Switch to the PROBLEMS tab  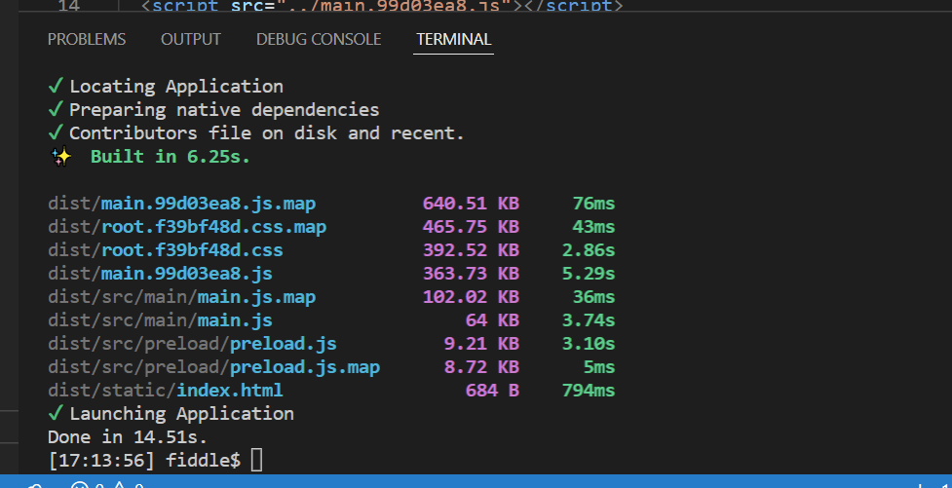pyautogui.click(x=87, y=40)
